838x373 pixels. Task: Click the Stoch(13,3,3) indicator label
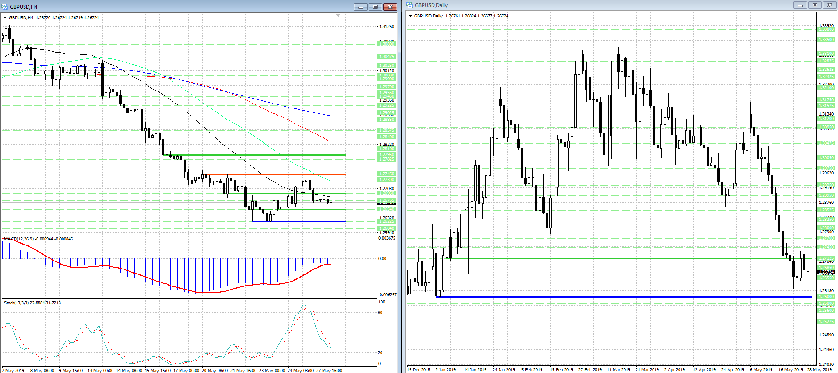(x=16, y=303)
